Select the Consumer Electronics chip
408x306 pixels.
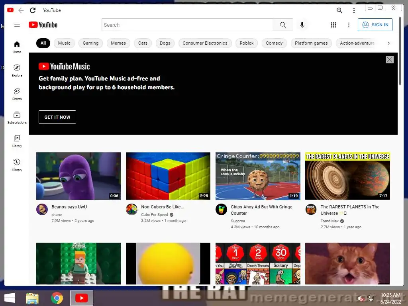[205, 43]
